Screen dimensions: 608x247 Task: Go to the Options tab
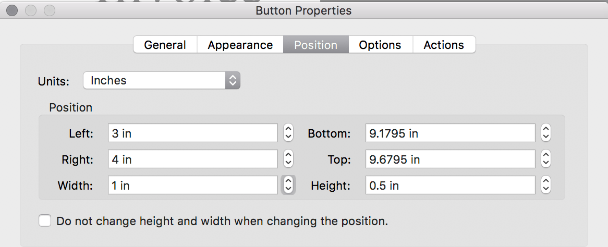click(380, 45)
